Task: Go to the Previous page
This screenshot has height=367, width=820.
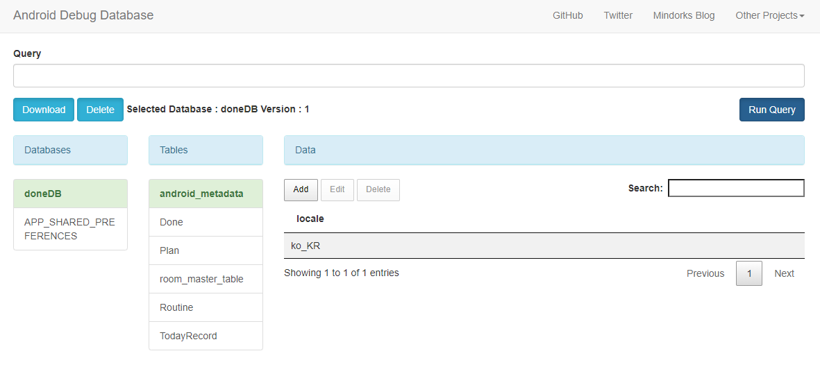Action: [x=705, y=273]
